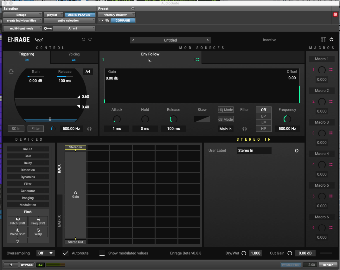Image resolution: width=340 pixels, height=270 pixels.
Task: Toggle HQ Mode
Action: coord(225,110)
